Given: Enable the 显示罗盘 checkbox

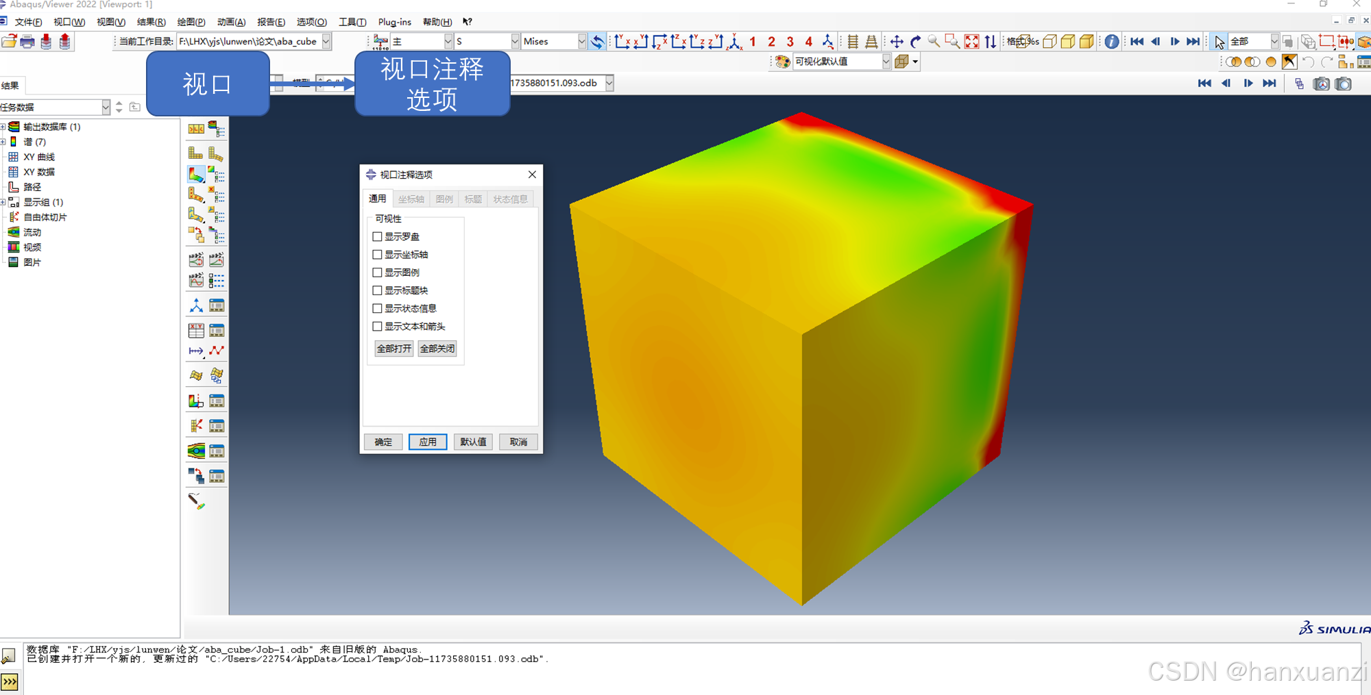Looking at the screenshot, I should click(377, 236).
